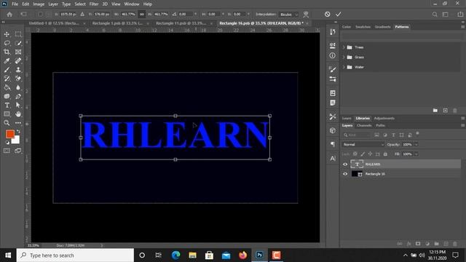This screenshot has width=466, height=262.
Task: Toggle lock all padlock icon
Action: [385, 154]
